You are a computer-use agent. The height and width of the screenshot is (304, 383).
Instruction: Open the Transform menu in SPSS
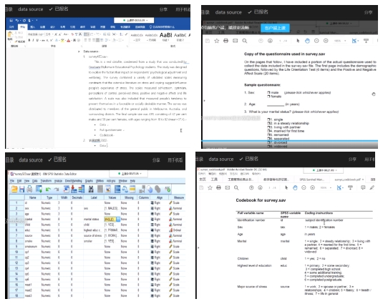click(x=46, y=181)
